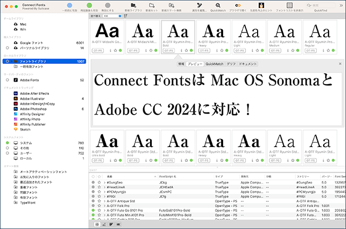Select the A-OTF Ryumin Pro Ultra Bold tile
346x229 pixels.
click(x=107, y=147)
